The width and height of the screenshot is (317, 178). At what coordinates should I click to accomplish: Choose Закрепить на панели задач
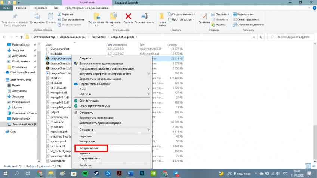point(112,117)
